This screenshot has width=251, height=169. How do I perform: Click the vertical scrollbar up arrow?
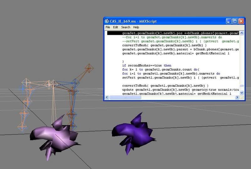pos(242,33)
